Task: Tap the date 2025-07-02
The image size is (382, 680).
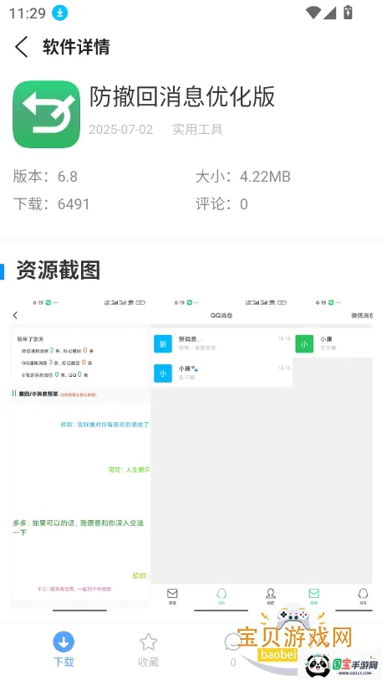Action: [x=121, y=130]
